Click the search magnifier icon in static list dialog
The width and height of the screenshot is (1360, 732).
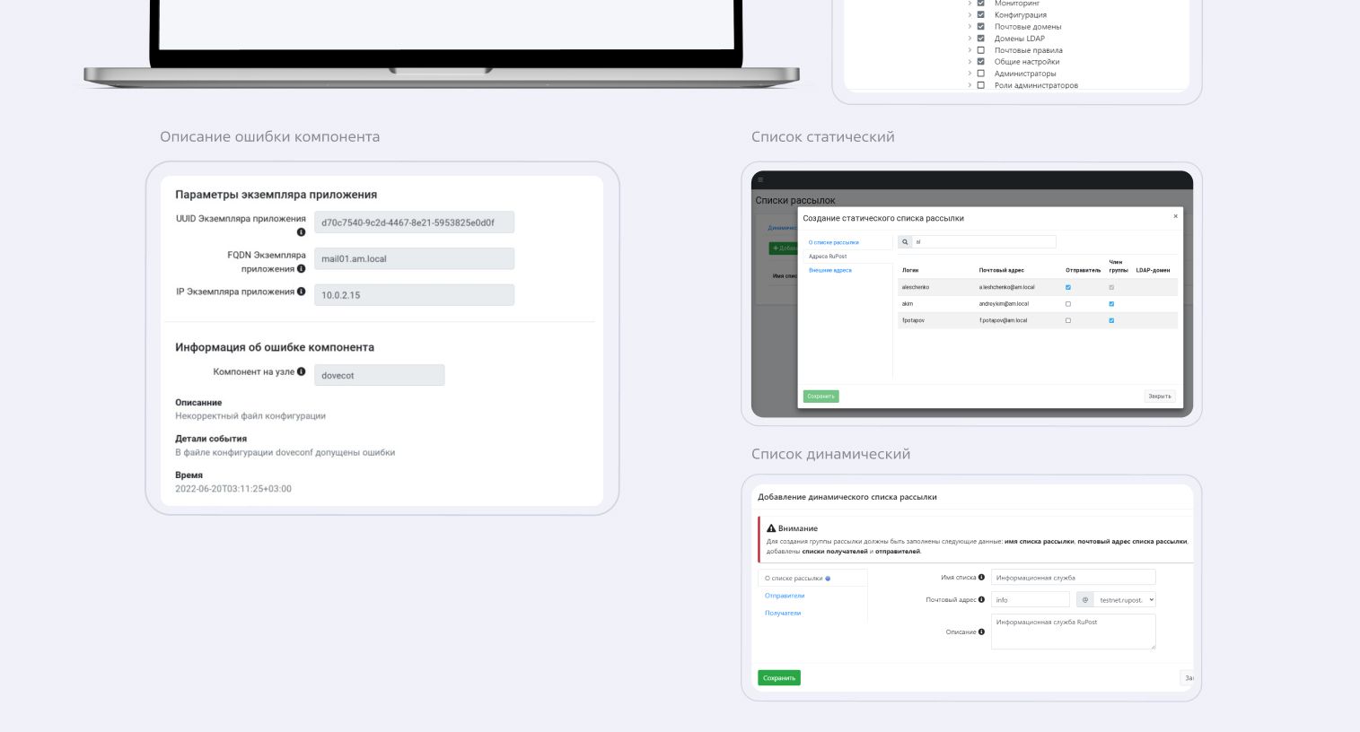[x=905, y=242]
